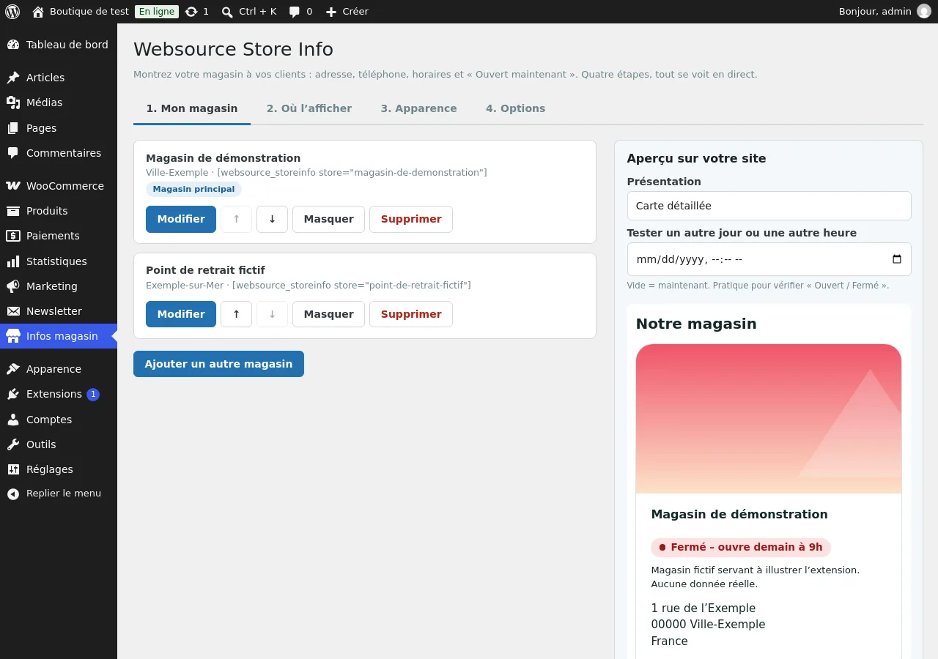Open admin user avatar
The image size is (938, 659).
click(924, 12)
